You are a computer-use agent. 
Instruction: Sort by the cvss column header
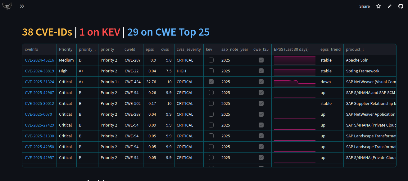[x=166, y=49]
